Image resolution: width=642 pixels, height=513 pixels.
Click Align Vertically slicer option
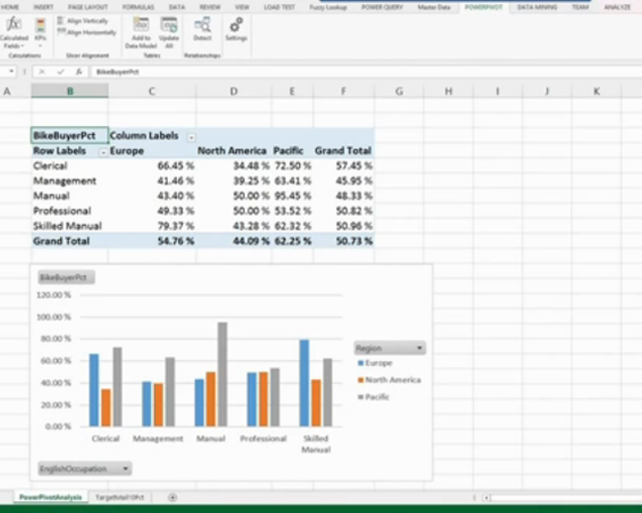click(87, 21)
